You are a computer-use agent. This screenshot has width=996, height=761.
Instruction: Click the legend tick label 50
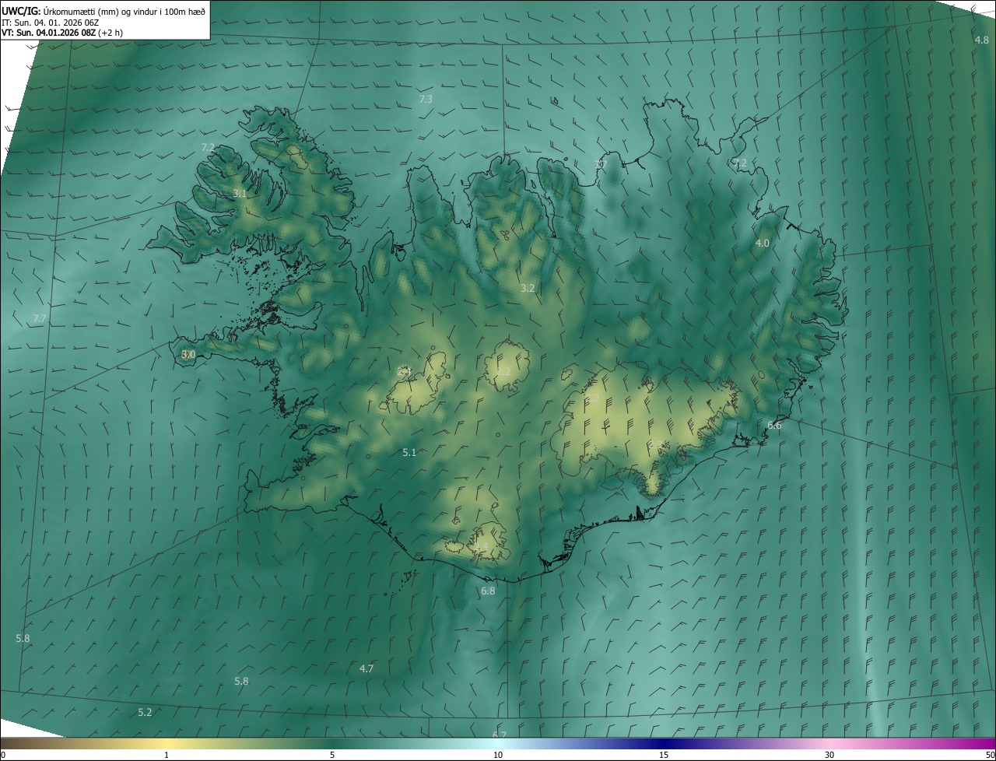(990, 755)
